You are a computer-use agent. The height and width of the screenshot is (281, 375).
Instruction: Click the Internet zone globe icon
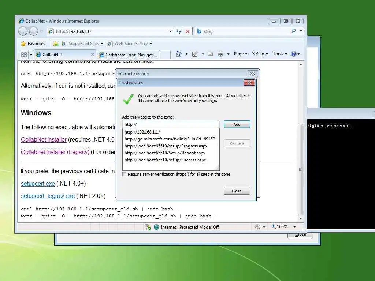coord(156,227)
